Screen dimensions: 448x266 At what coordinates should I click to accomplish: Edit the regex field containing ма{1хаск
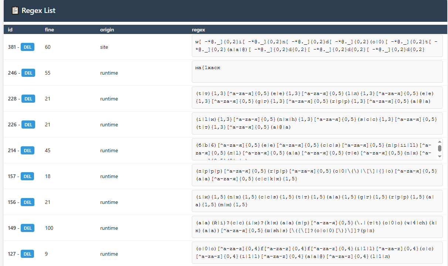[317, 72]
